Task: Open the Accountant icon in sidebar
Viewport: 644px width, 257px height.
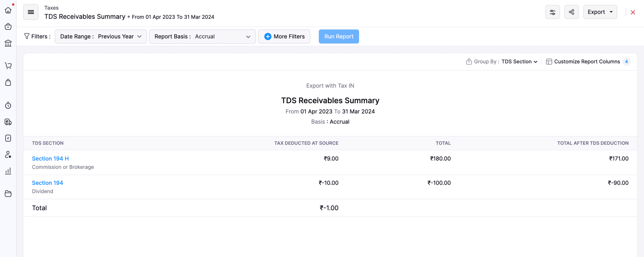Action: click(8, 155)
